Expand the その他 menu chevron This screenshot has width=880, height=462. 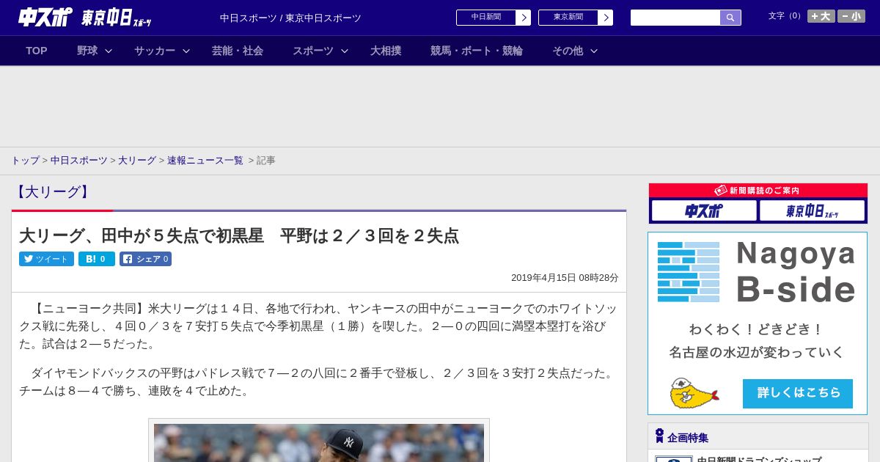coord(594,51)
